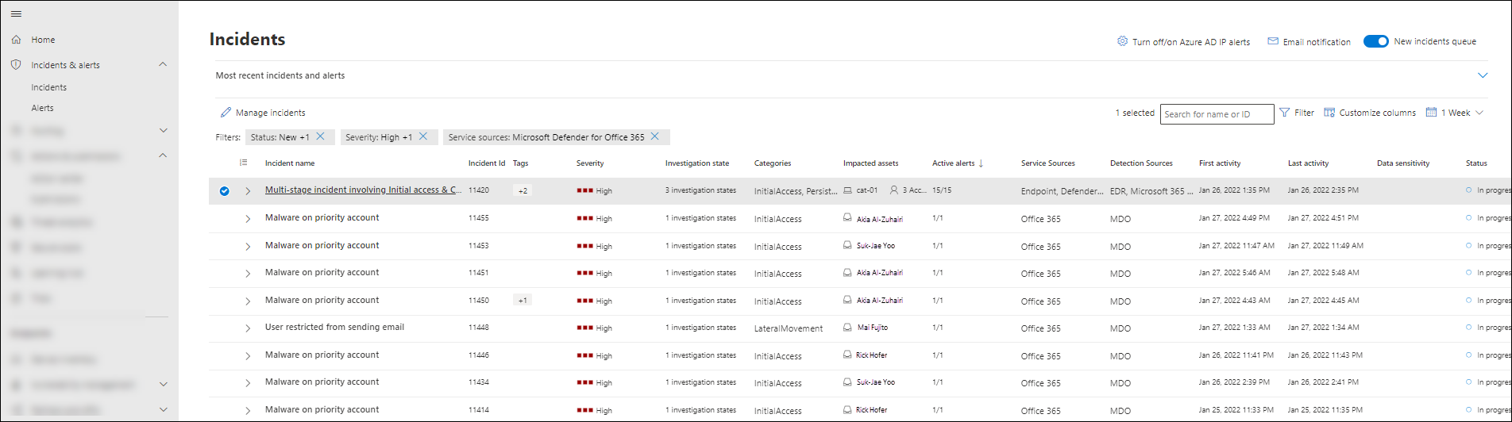This screenshot has width=1512, height=422.
Task: Click the hamburger navigation menu icon
Action: (x=16, y=14)
